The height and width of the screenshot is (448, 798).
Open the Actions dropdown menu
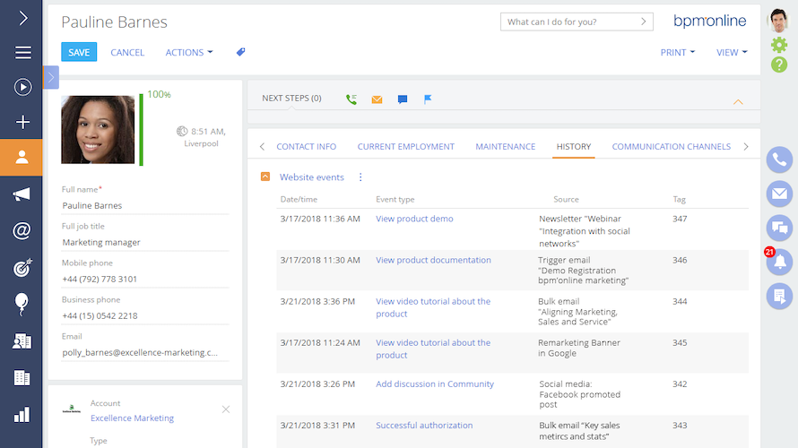[x=188, y=53]
